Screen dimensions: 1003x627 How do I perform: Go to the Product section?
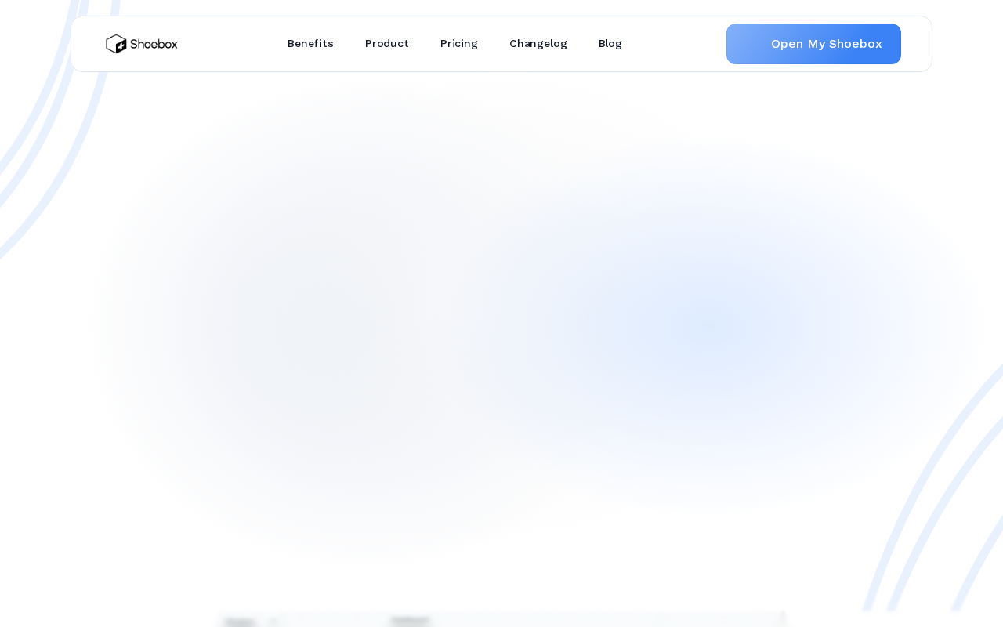tap(387, 44)
